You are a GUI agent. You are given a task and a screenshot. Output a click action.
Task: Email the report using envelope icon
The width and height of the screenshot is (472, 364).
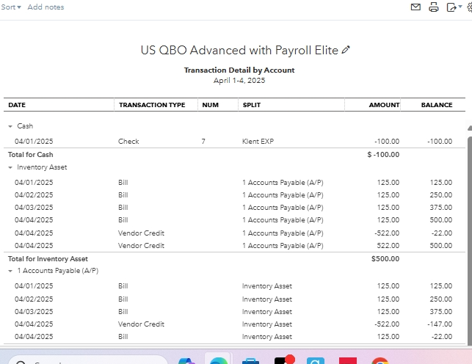coord(415,7)
